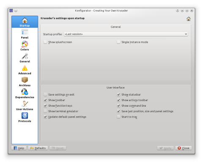Click the Krusader window menu icon
This screenshot has width=203, height=162.
coord(11,11)
